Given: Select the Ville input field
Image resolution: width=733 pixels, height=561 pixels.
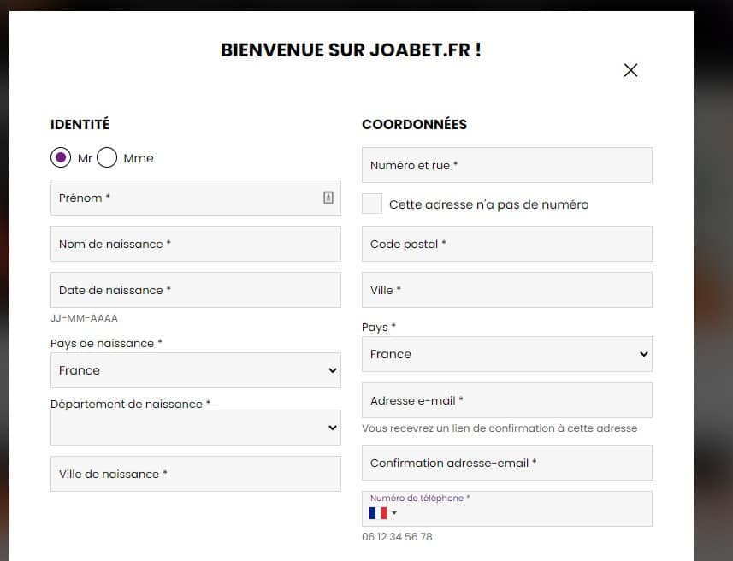Looking at the screenshot, I should pos(507,290).
